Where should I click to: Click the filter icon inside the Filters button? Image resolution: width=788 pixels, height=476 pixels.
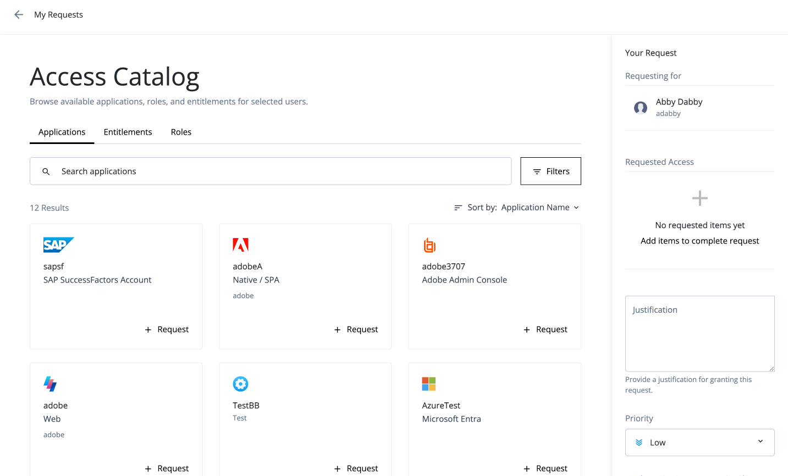tap(538, 171)
